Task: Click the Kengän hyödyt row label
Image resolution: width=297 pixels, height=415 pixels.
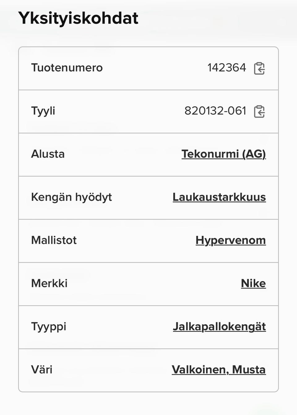Action: (x=71, y=197)
